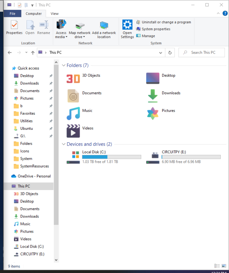Expand the Map network drive dropdown
The height and width of the screenshot is (273, 229).
click(80, 37)
